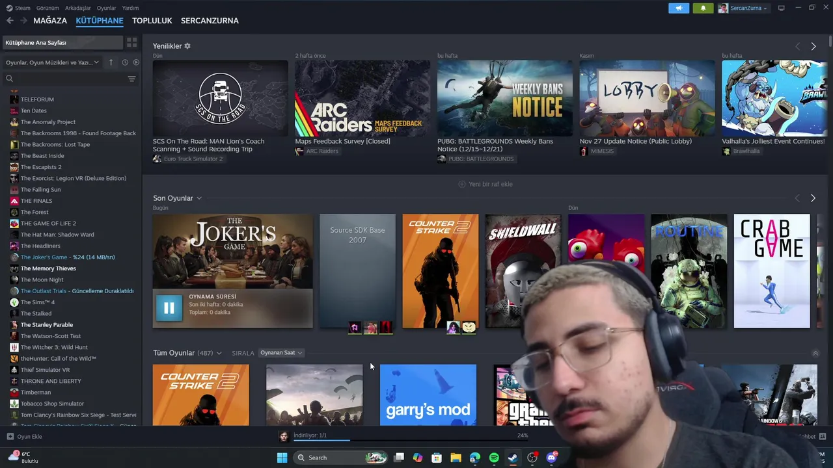
Task: Show previous Yenilikler news items arrow
Action: pos(797,46)
